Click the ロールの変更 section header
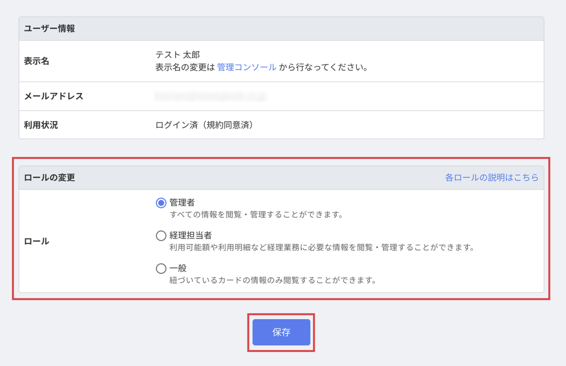566x366 pixels. (50, 178)
